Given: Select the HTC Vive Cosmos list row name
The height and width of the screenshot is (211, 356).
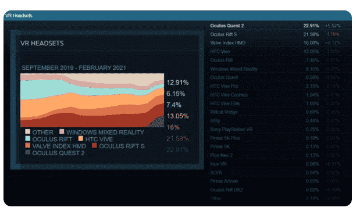Looking at the screenshot, I should (229, 95).
